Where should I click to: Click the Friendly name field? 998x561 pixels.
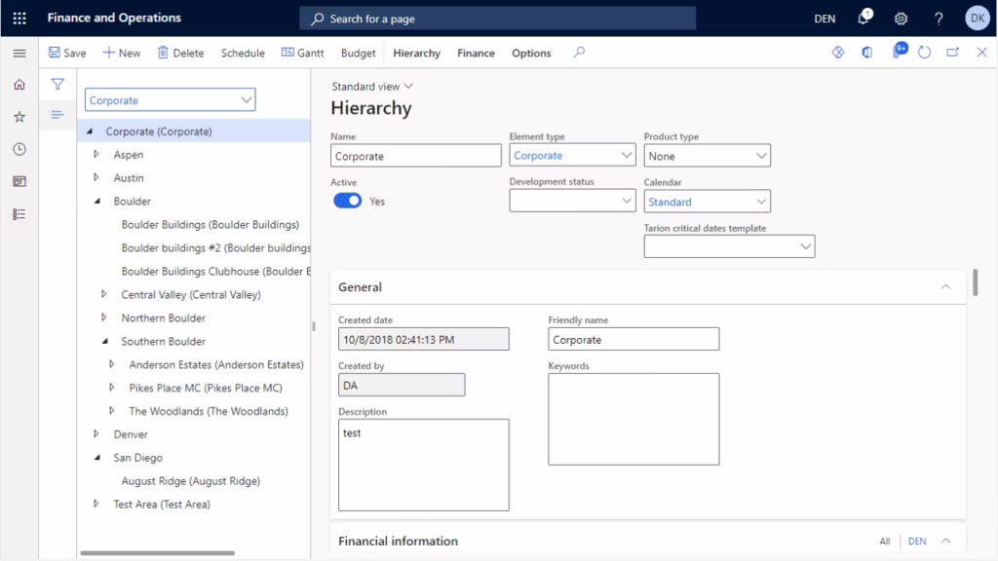click(x=633, y=339)
